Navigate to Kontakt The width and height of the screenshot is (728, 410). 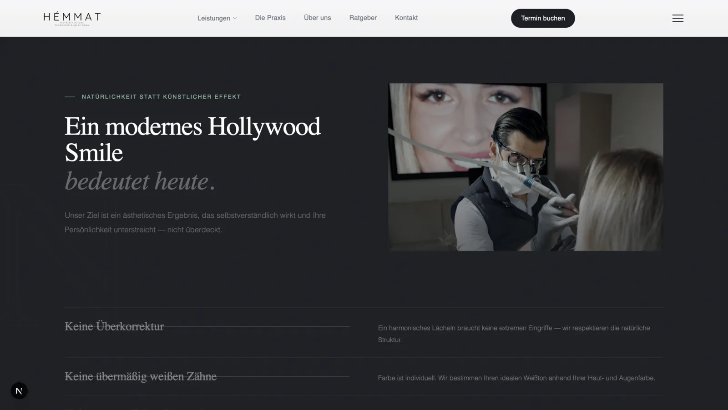pyautogui.click(x=406, y=18)
